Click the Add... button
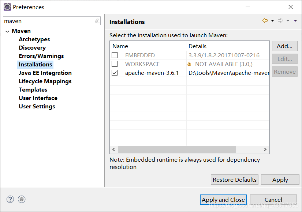 pos(285,46)
